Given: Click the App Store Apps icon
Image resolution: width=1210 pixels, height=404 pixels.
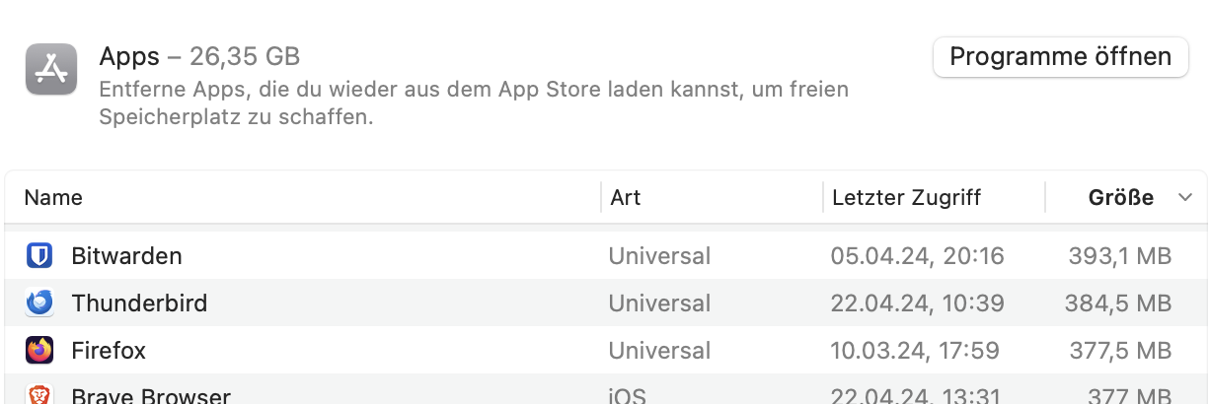Looking at the screenshot, I should click(x=51, y=69).
